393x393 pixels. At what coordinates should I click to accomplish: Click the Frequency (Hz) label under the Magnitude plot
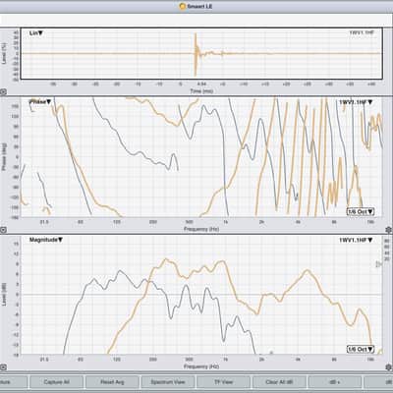coord(201,366)
